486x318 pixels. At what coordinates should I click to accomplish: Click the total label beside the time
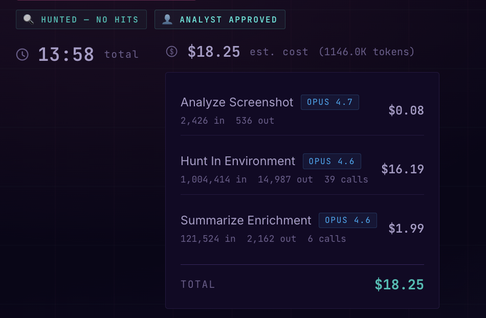pos(121,54)
